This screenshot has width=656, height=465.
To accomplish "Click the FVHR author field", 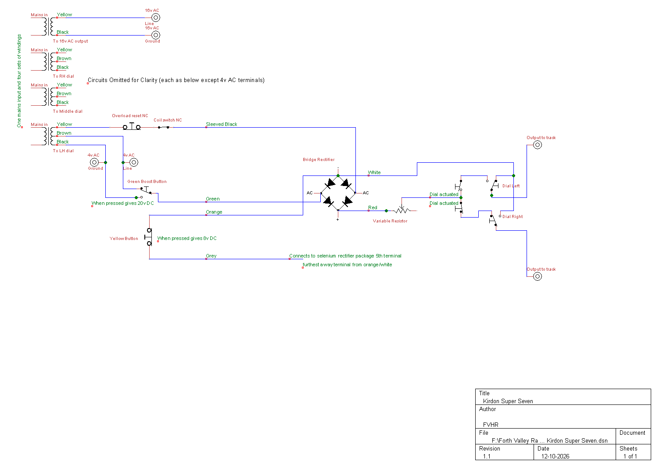I will point(491,425).
